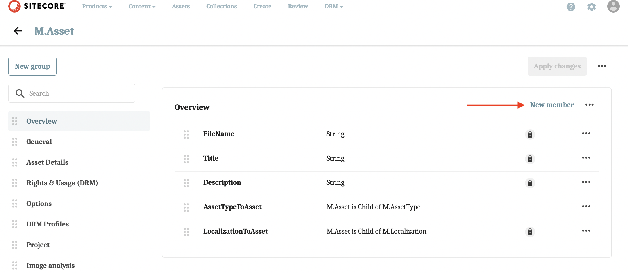Click the New member link

click(552, 105)
